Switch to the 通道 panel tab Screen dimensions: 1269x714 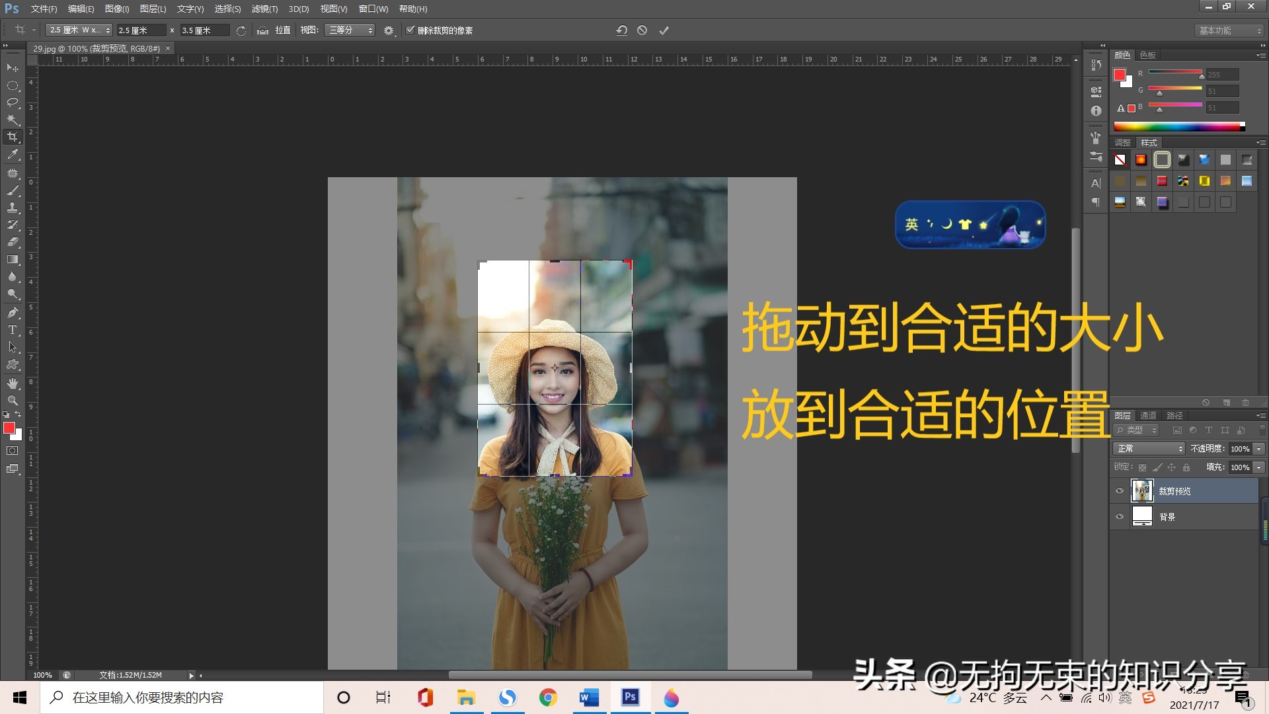point(1148,415)
